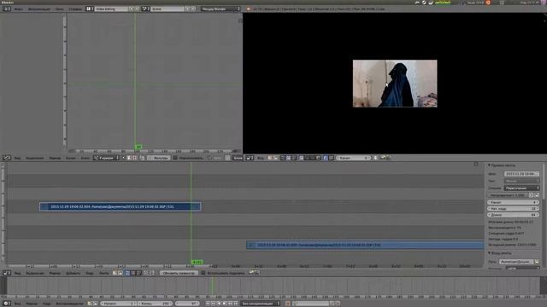Open the Тип dropdown in strip panel

click(521, 181)
